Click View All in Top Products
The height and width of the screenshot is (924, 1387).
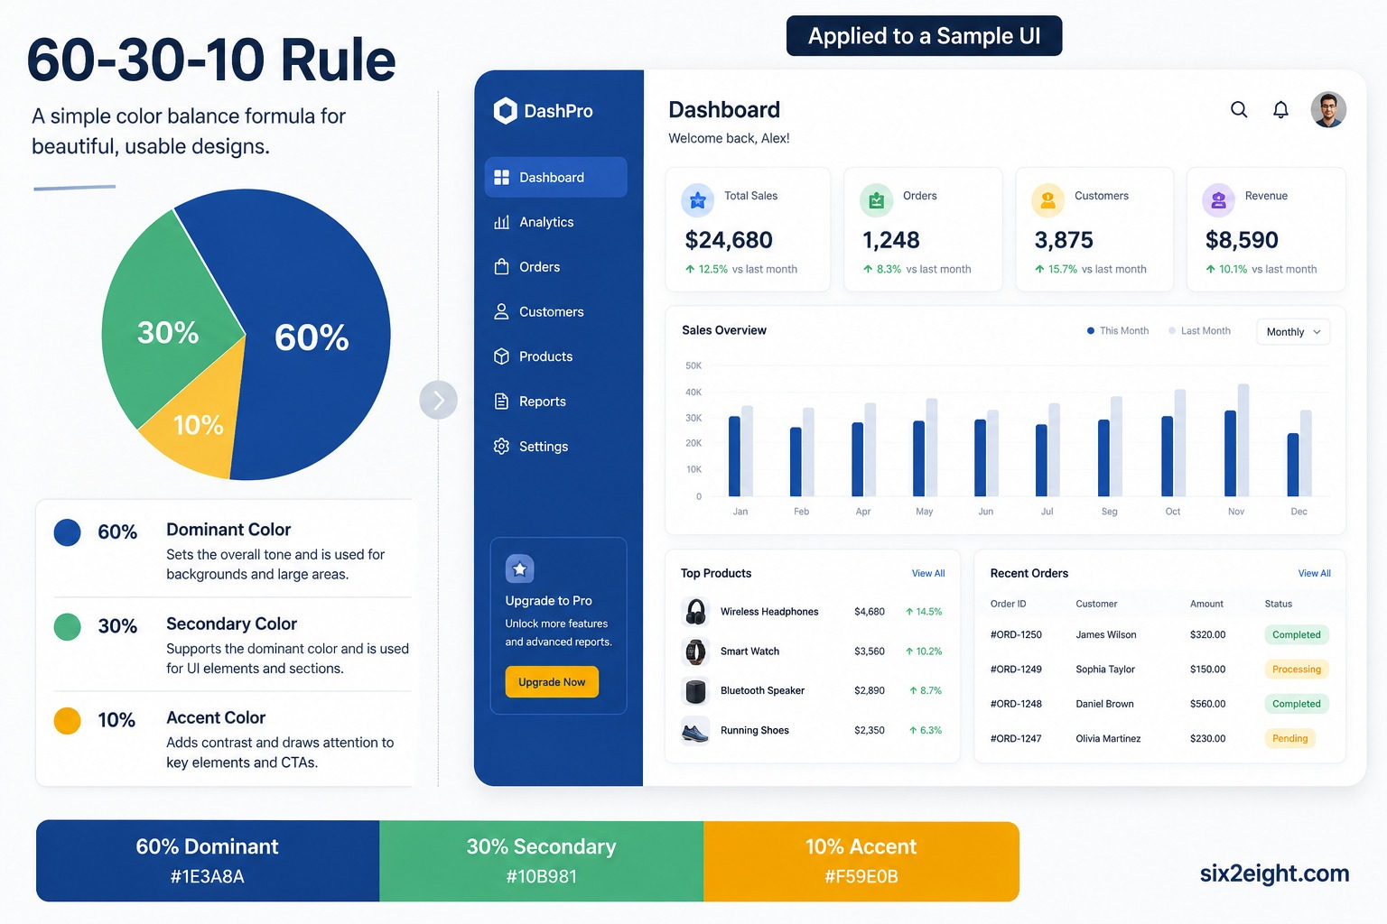pos(928,574)
